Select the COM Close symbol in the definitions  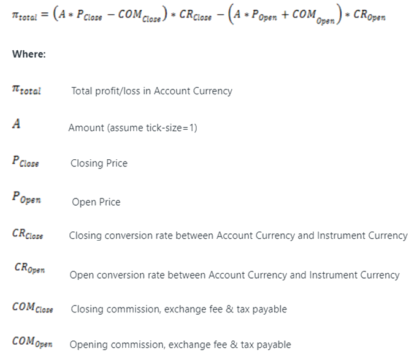(x=33, y=307)
